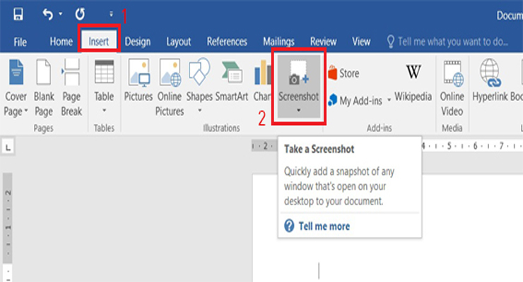The height and width of the screenshot is (282, 523).
Task: Click the Tell me what you want to do box
Action: coord(447,42)
